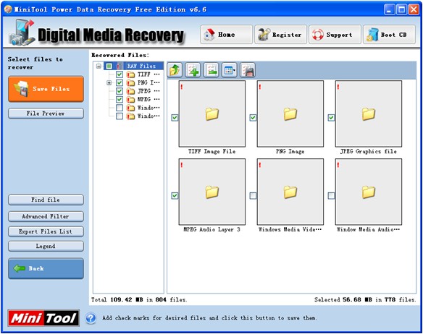This screenshot has width=423, height=334.
Task: Click the Support lifebuoy button
Action: pyautogui.click(x=335, y=35)
